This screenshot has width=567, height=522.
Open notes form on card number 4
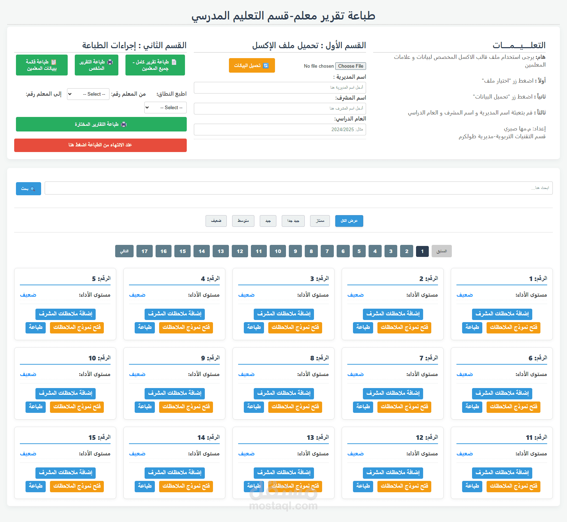(x=186, y=327)
